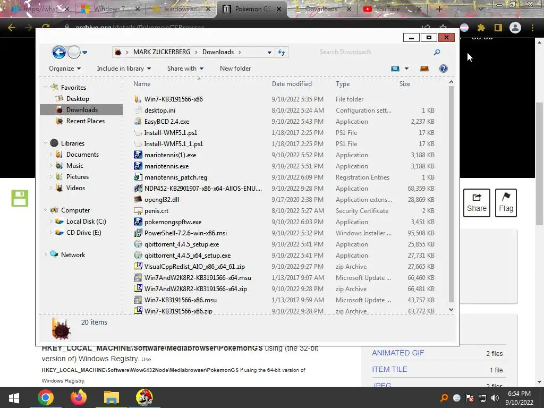Expand the Videos library node

tap(50, 188)
